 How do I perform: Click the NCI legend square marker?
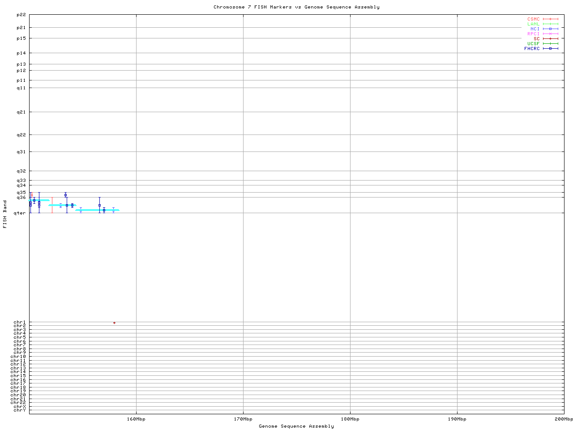(550, 29)
